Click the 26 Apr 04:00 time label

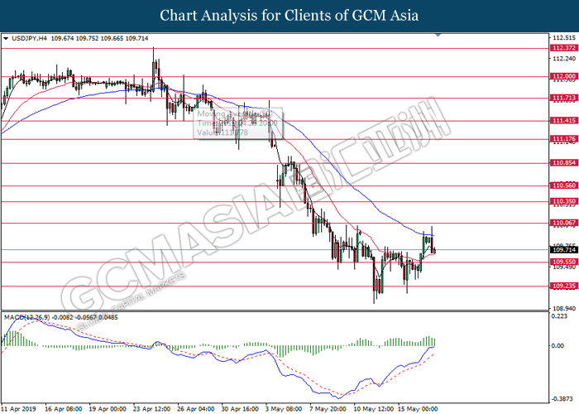[196, 409]
